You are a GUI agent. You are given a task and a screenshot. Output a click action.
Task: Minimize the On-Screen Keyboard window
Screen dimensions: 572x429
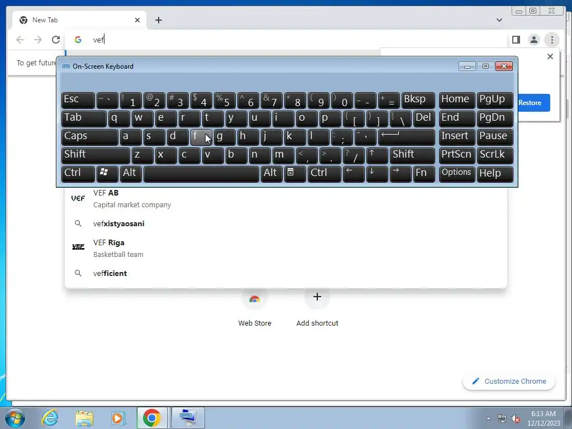coord(468,66)
